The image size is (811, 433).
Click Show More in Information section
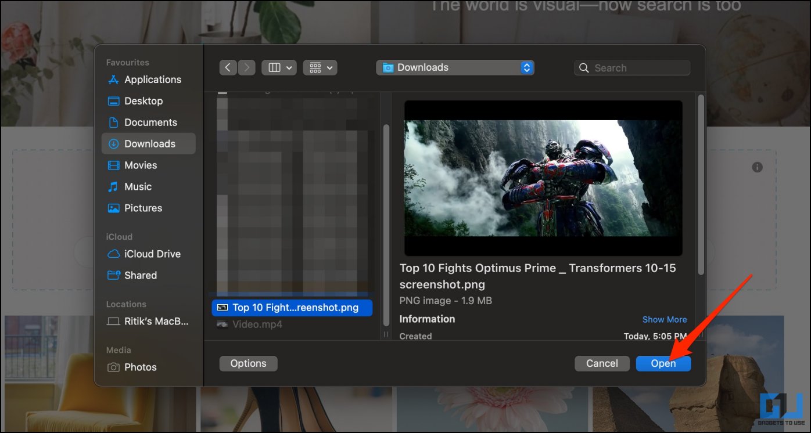[x=665, y=320]
